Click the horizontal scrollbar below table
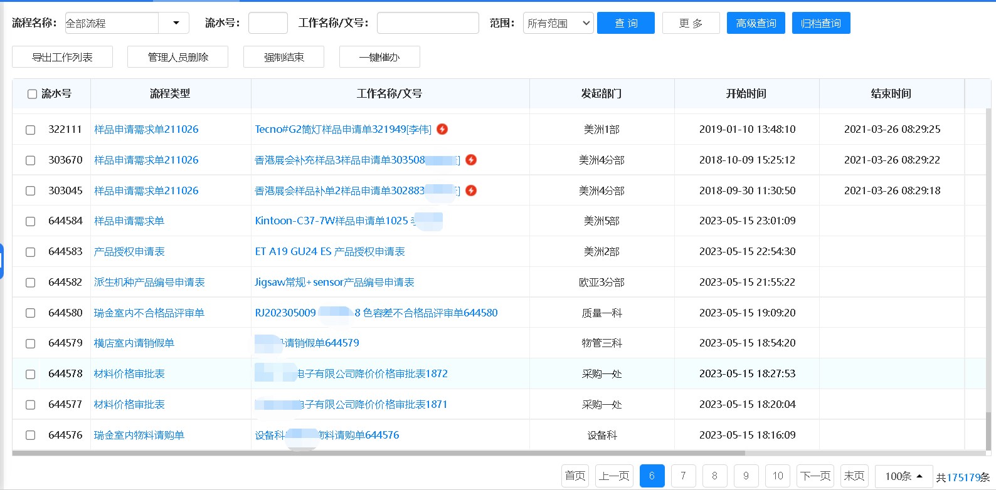 click(379, 453)
